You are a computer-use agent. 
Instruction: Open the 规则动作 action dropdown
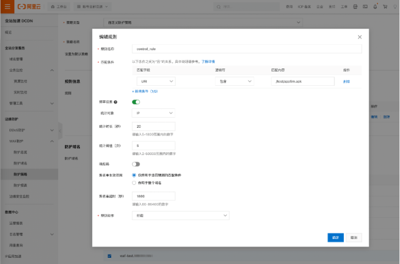[181, 215]
